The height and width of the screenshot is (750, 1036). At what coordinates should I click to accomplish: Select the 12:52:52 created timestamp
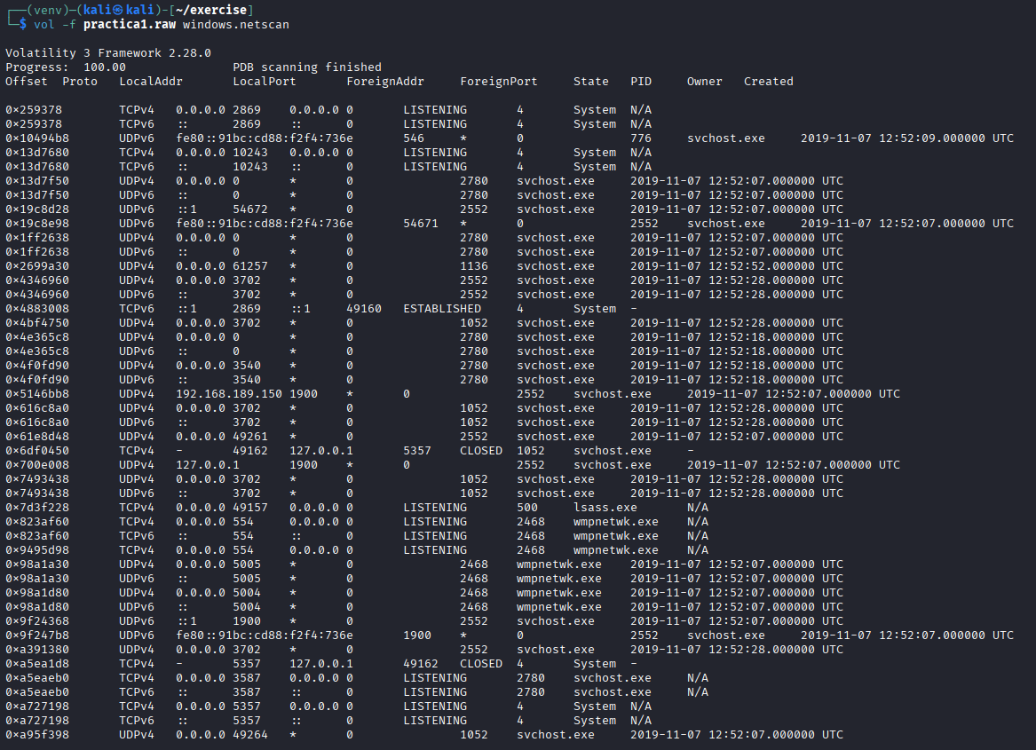[x=737, y=266]
